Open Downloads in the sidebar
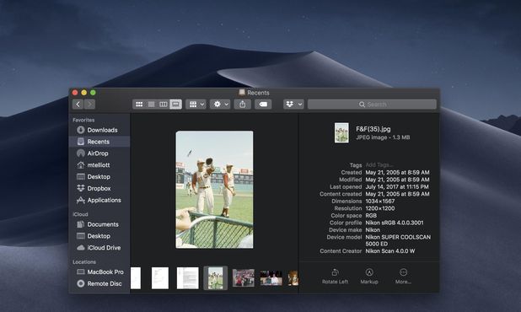Screen dimensions: 521x312 pos(99,130)
